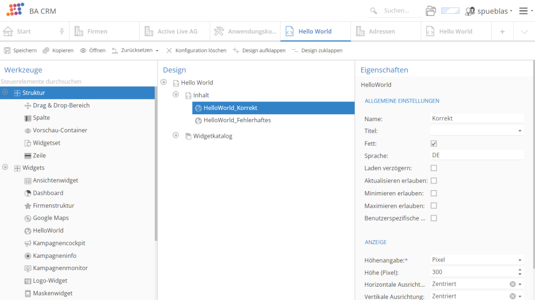Click the Speichern save icon

[7, 51]
